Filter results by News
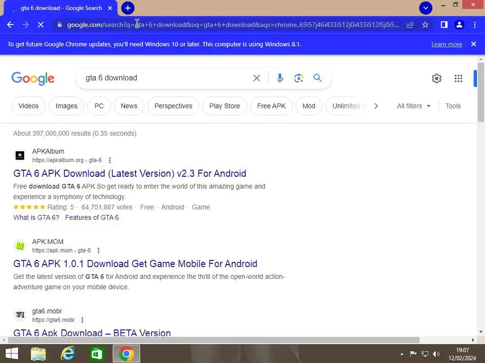The image size is (485, 363). coord(129,106)
